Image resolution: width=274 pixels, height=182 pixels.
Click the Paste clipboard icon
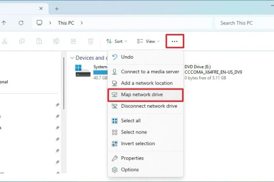coord(39,41)
